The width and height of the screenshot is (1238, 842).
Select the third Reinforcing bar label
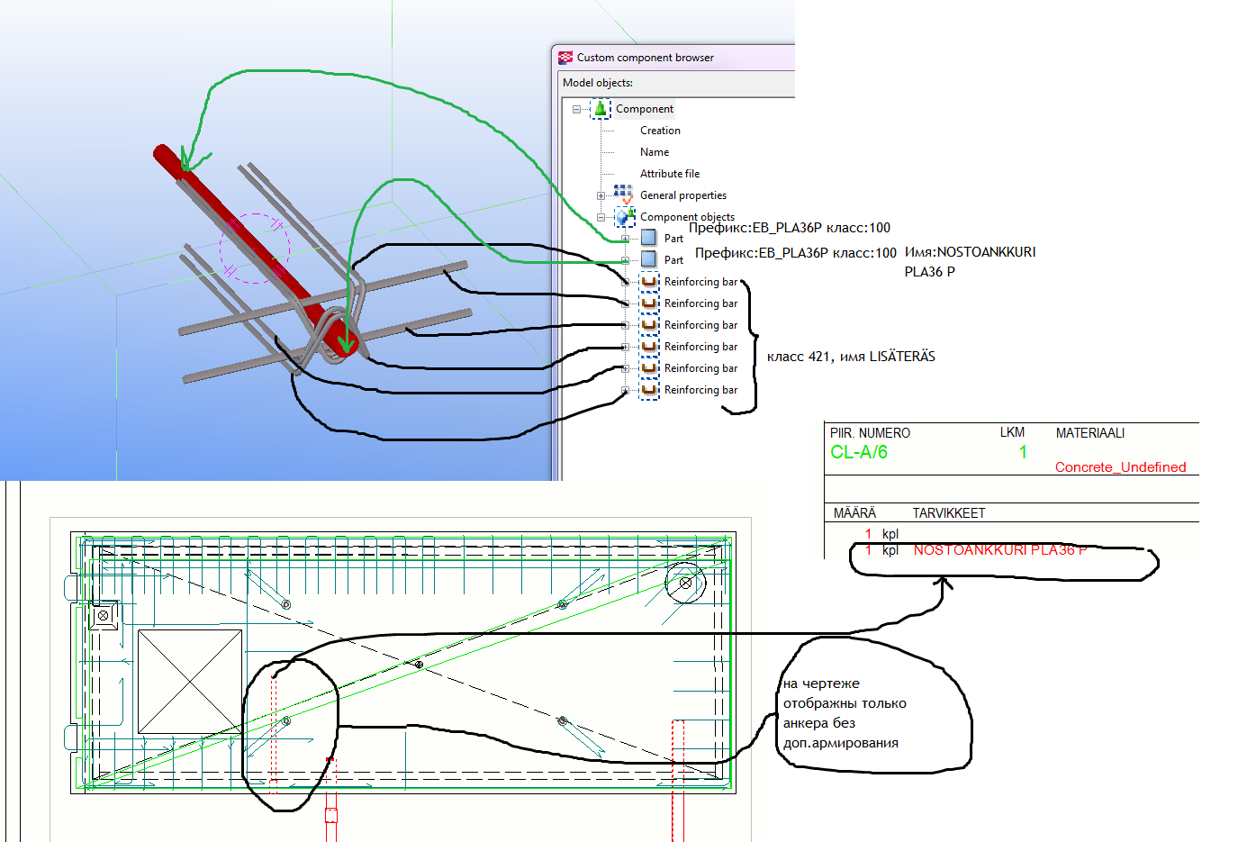tap(700, 325)
